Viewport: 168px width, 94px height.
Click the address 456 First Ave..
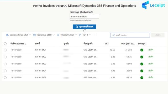(x=90, y=78)
